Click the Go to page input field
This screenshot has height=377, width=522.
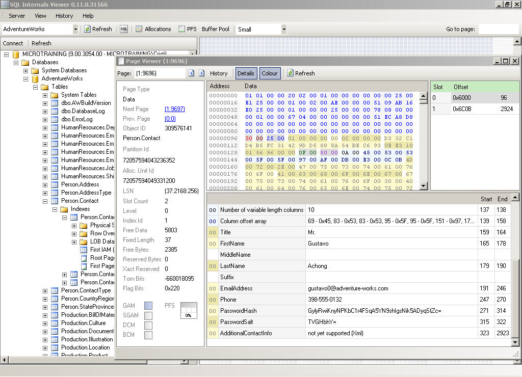coord(498,29)
